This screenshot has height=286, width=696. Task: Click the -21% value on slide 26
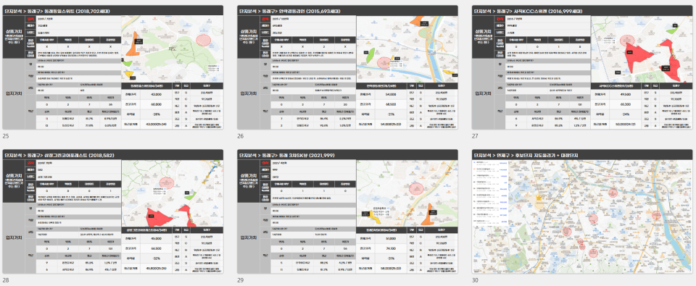point(391,115)
